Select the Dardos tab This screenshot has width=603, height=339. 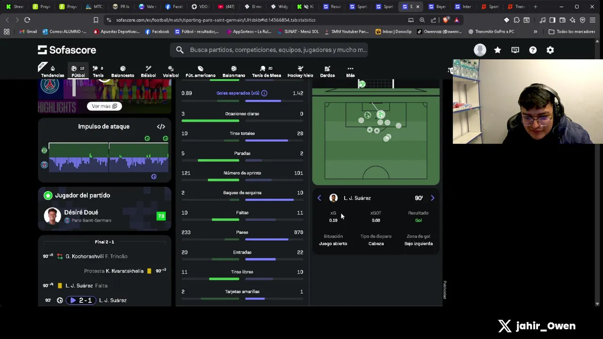[327, 72]
